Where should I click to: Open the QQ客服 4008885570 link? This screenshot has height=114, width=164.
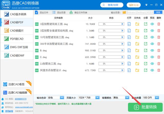[20, 99]
